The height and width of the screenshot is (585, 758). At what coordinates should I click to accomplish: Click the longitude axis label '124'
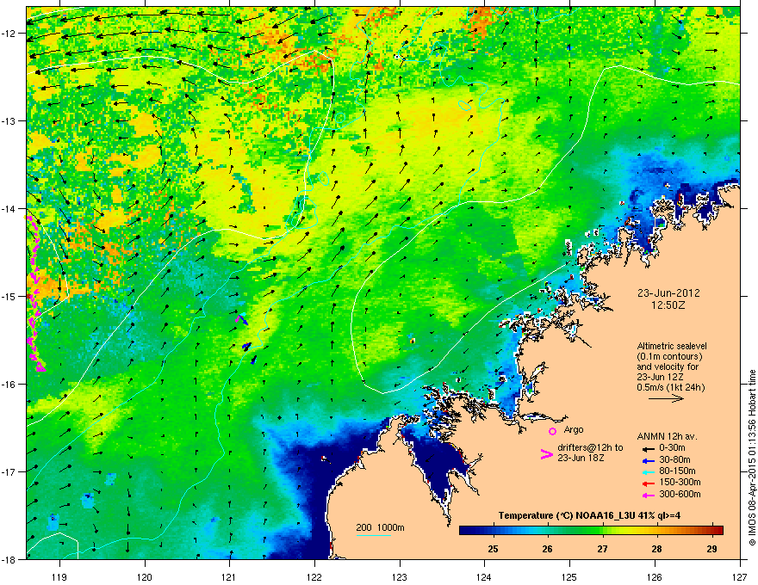tap(485, 576)
